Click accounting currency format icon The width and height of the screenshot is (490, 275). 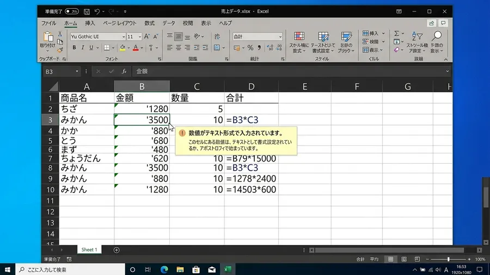[x=237, y=48]
